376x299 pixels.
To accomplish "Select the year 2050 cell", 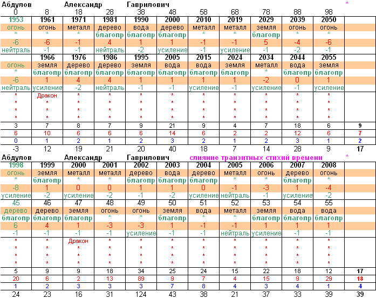I will click(329, 19).
